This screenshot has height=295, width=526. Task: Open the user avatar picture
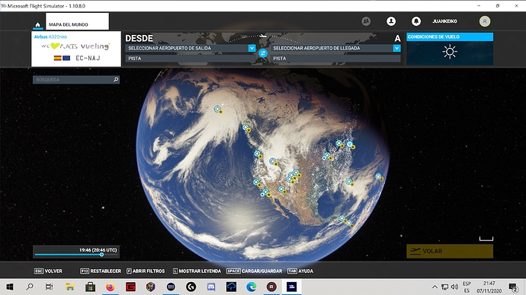pyautogui.click(x=484, y=21)
